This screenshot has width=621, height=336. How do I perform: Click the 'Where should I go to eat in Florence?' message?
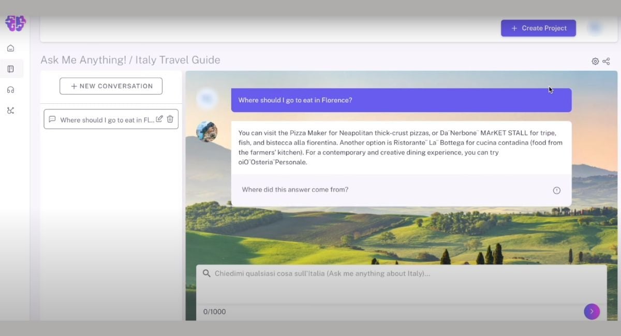pos(401,100)
